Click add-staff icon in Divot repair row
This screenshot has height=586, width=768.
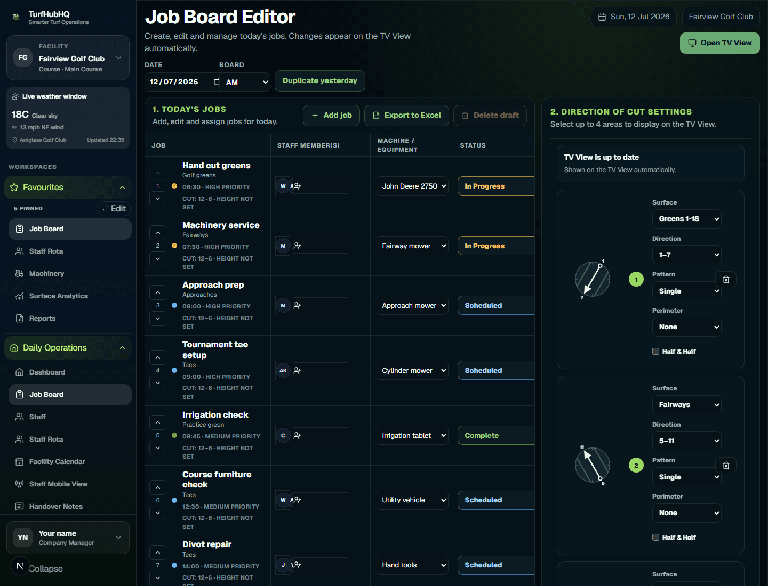[297, 565]
